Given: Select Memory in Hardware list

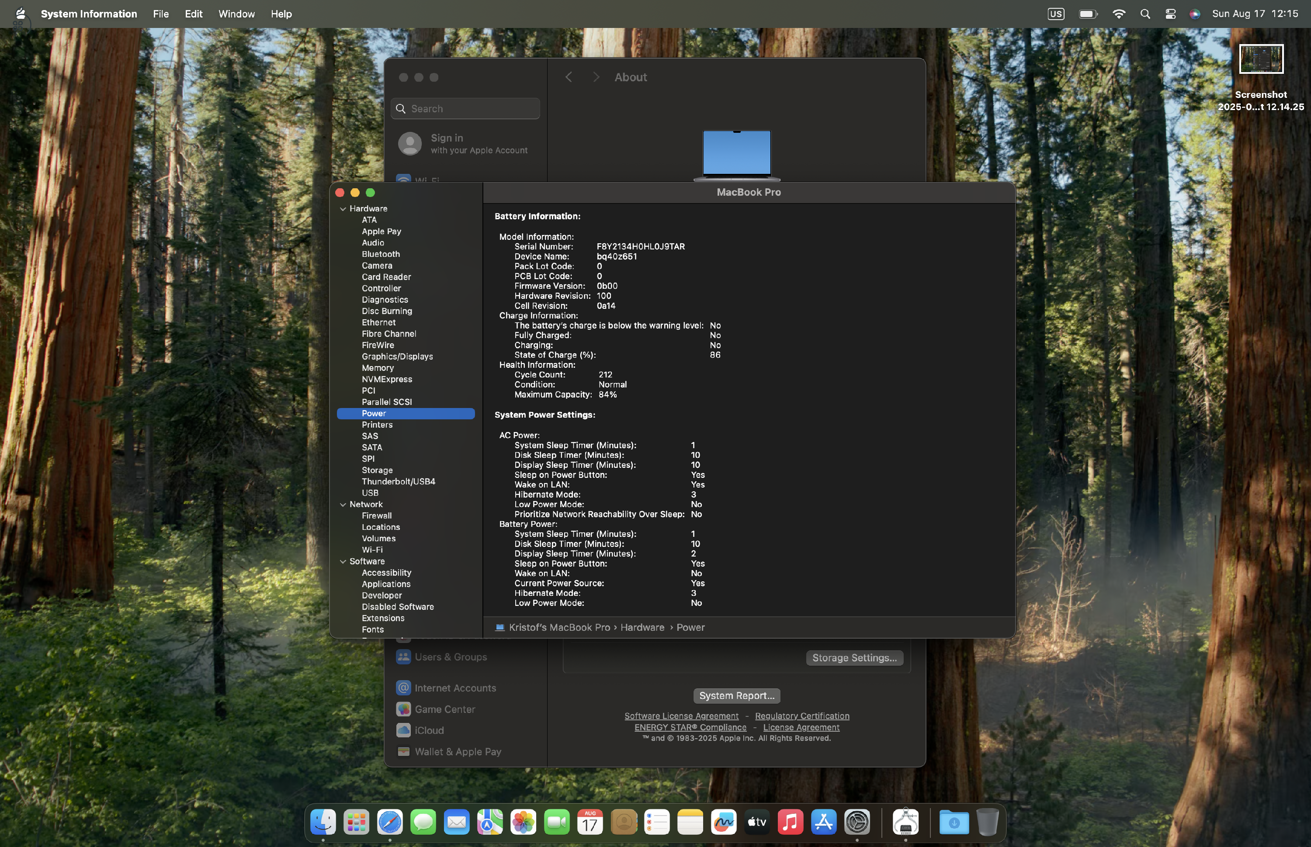Looking at the screenshot, I should pyautogui.click(x=378, y=368).
